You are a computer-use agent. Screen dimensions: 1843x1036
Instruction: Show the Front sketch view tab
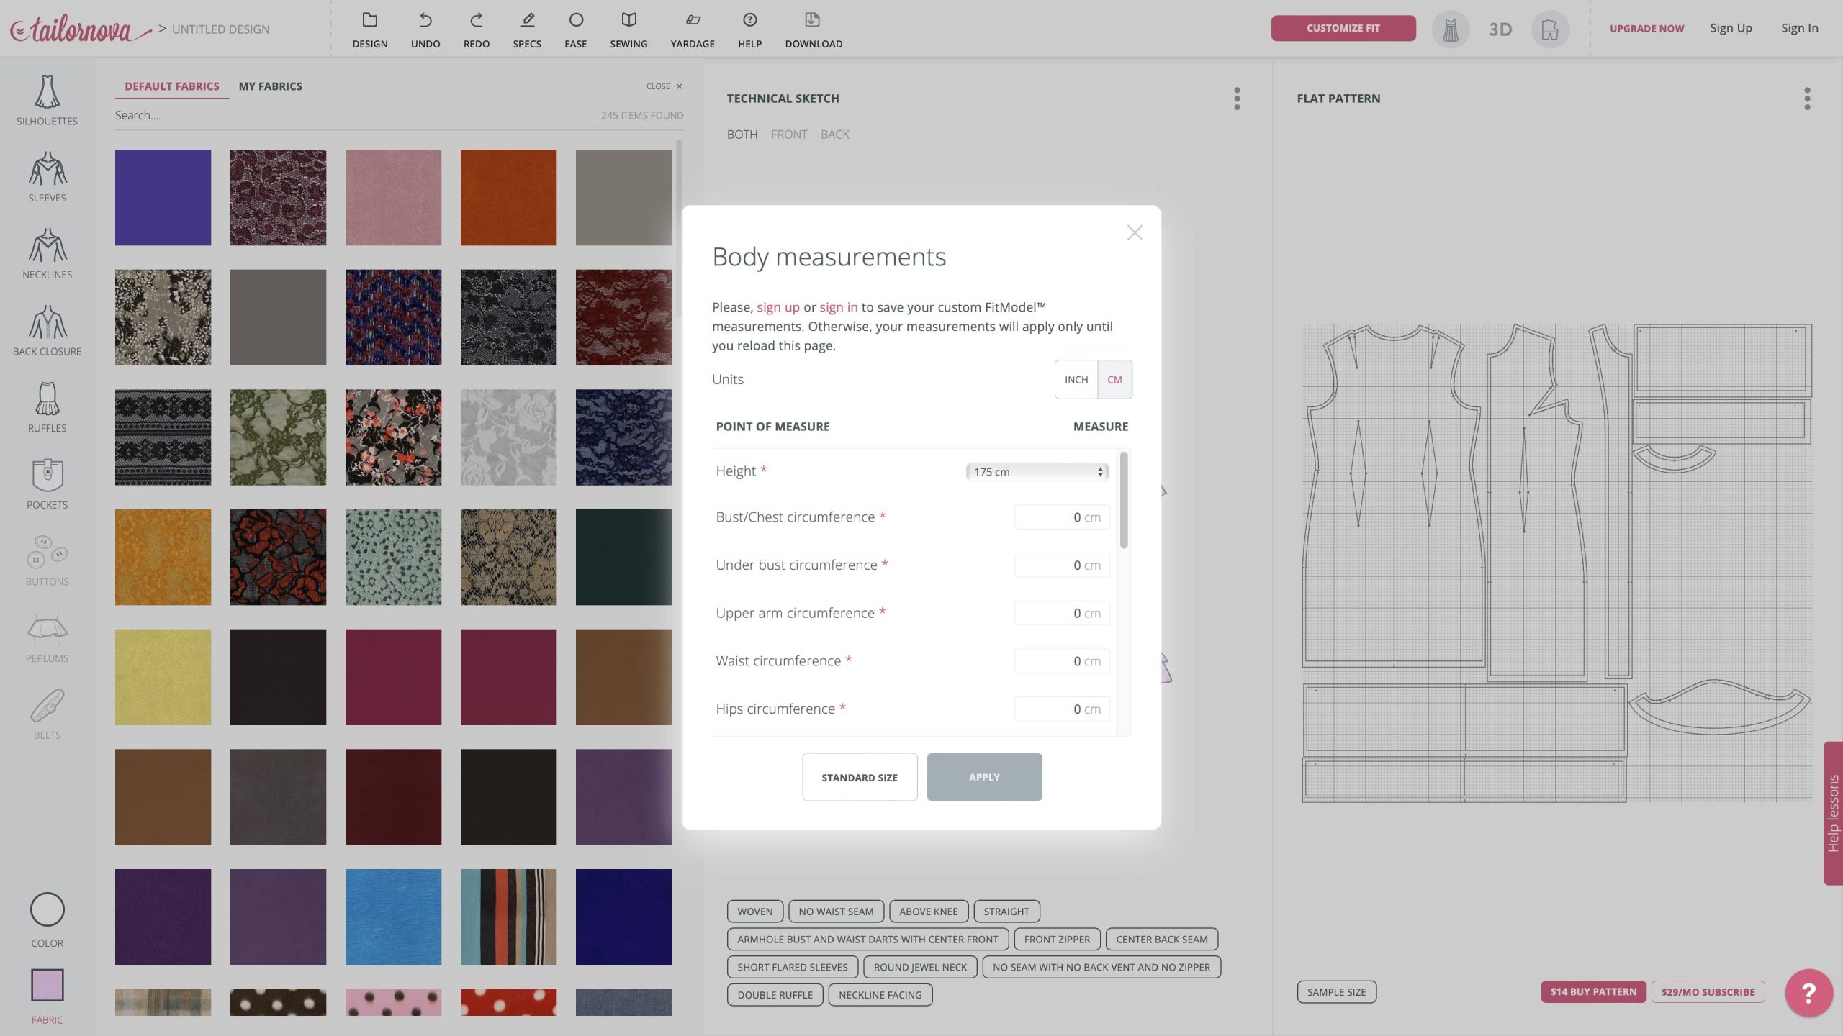tap(788, 134)
